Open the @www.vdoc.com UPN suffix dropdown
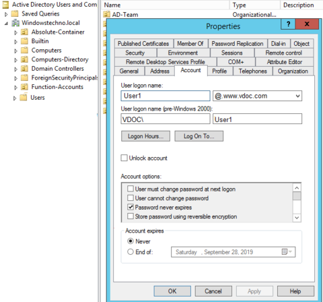323x302 pixels. 297,96
